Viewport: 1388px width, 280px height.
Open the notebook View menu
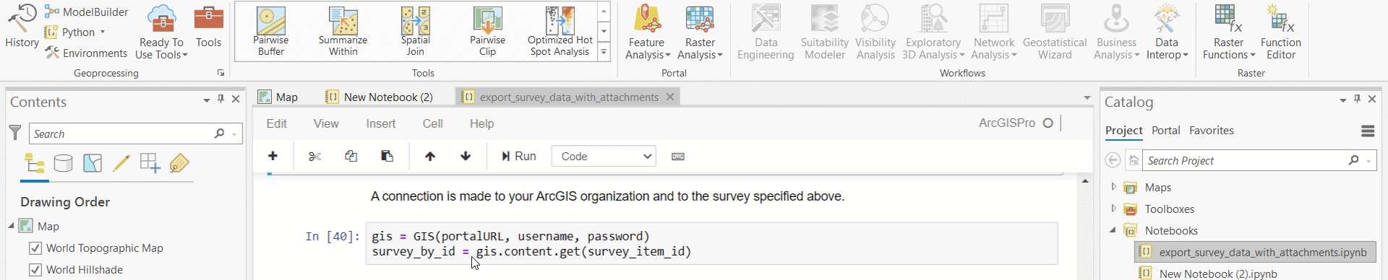click(326, 123)
